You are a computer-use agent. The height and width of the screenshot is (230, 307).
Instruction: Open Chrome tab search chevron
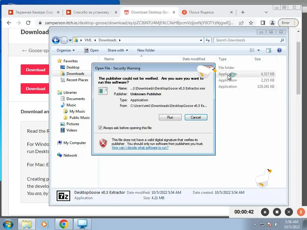(266, 12)
